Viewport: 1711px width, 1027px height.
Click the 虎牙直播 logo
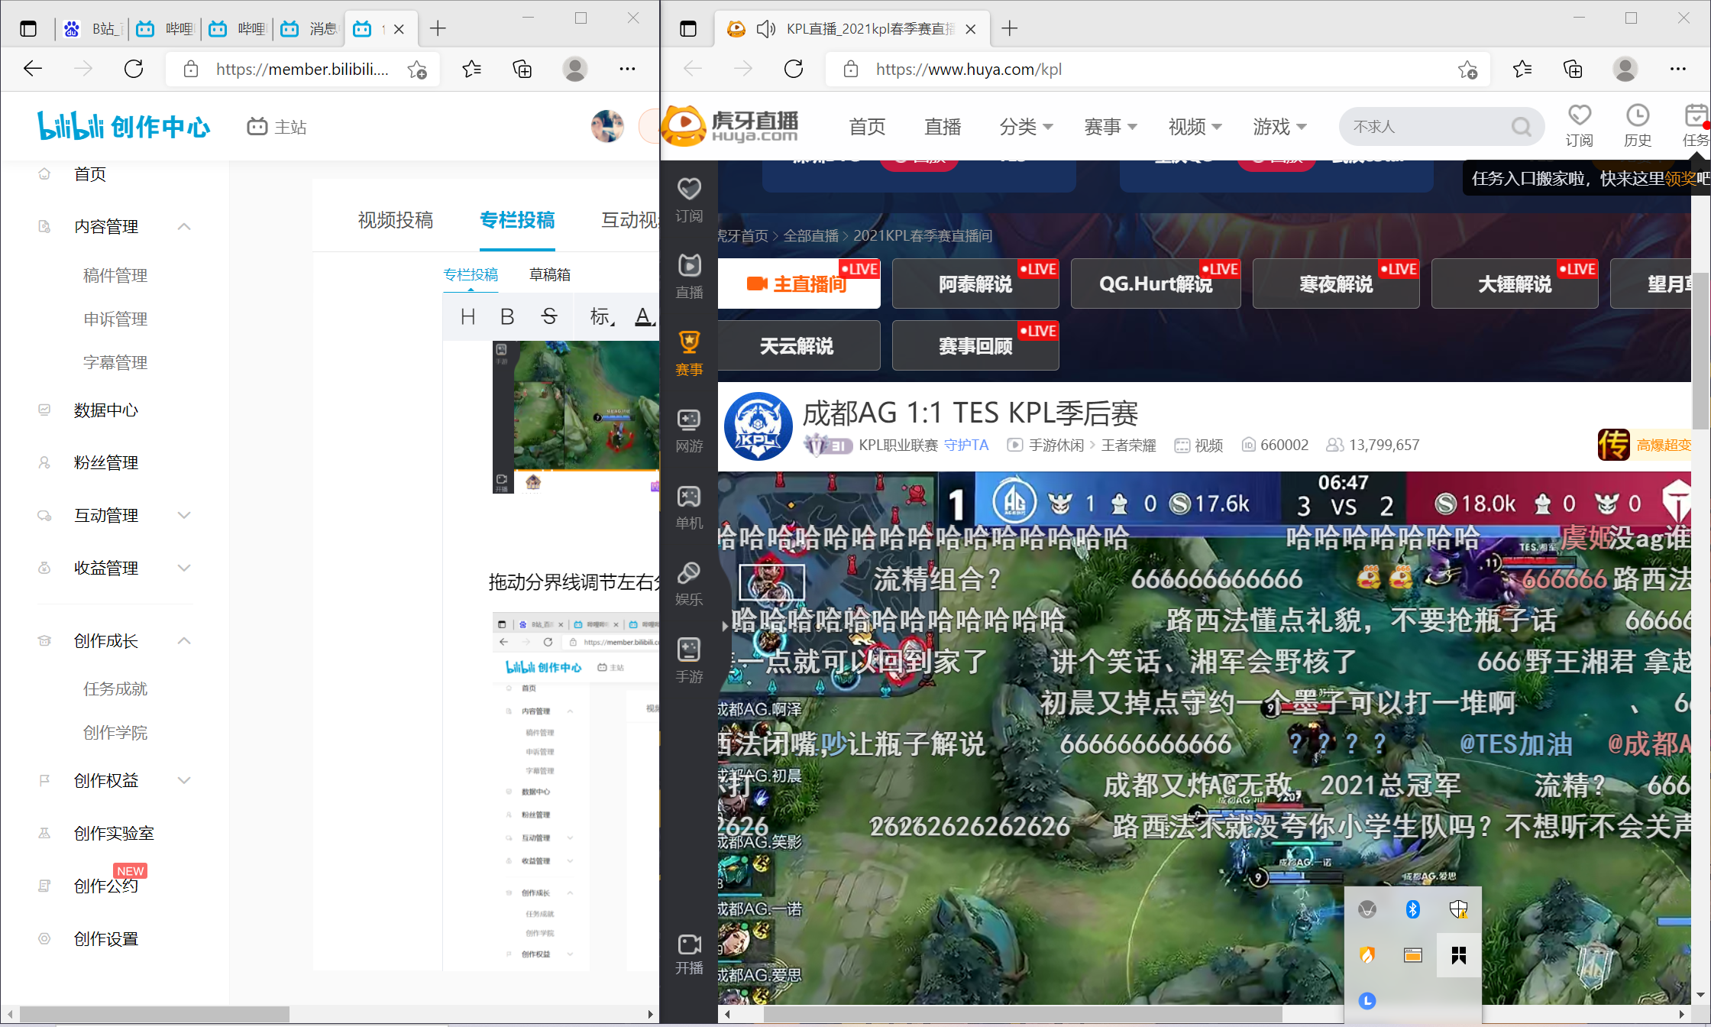[730, 126]
